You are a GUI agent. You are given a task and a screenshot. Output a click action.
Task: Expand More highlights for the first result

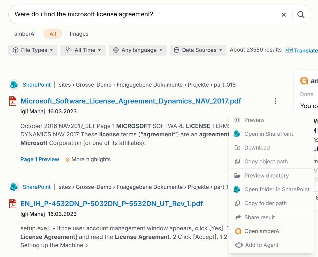[88, 159]
